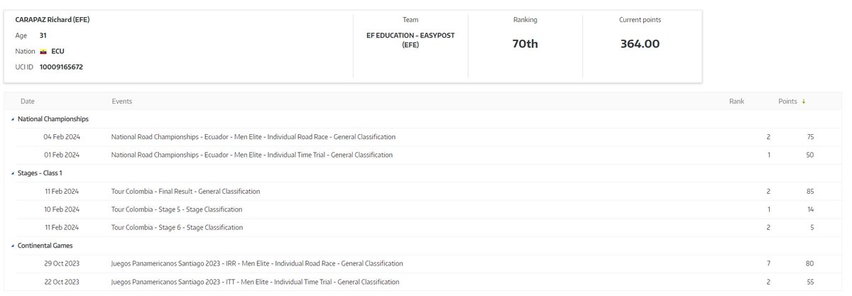Image resolution: width=852 pixels, height=296 pixels.
Task: Select rank 7 in Panamericanos road race row
Action: click(770, 263)
